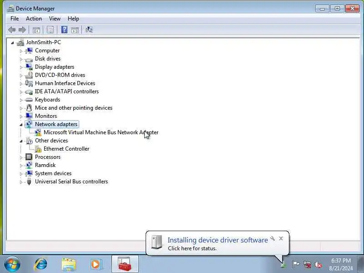The width and height of the screenshot is (364, 273).
Task: Open Windows Explorer from the taskbar
Action: point(69,264)
